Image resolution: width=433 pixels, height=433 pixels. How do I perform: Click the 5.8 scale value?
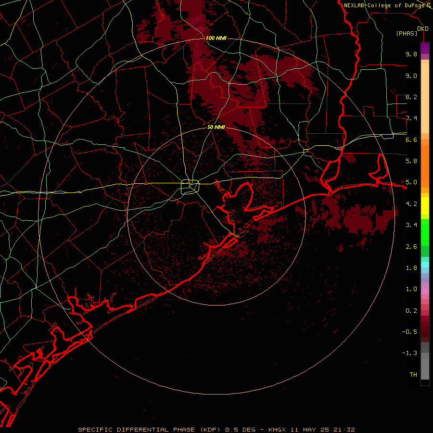(x=411, y=161)
